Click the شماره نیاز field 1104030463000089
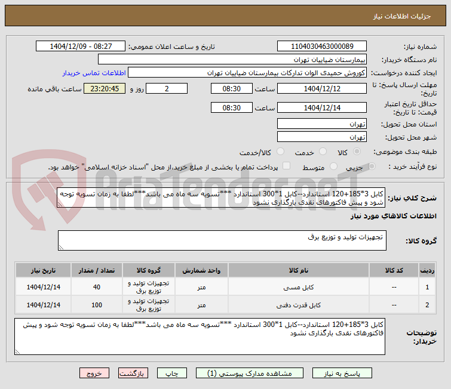Viewport: 451px width, 389px height. [322, 46]
